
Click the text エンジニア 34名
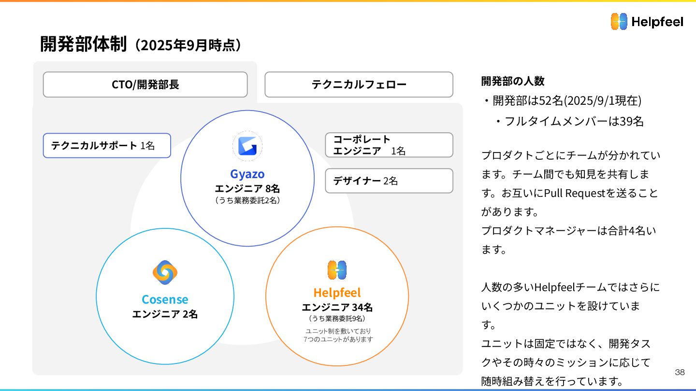(x=337, y=307)
